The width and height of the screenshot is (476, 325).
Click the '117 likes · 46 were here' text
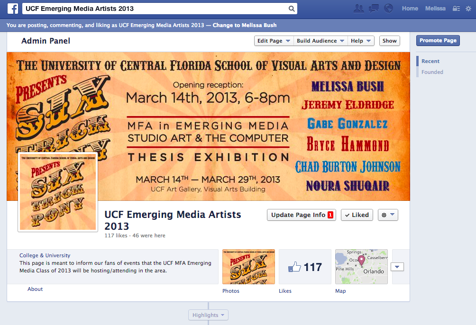click(135, 235)
